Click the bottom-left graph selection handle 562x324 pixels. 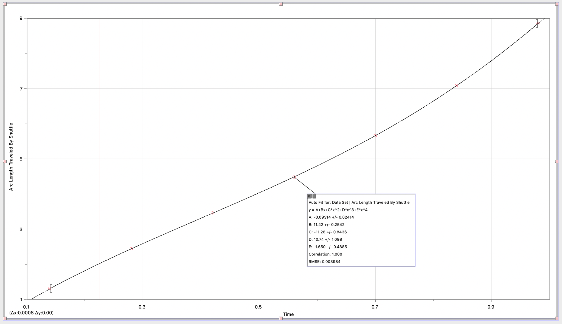[5, 318]
